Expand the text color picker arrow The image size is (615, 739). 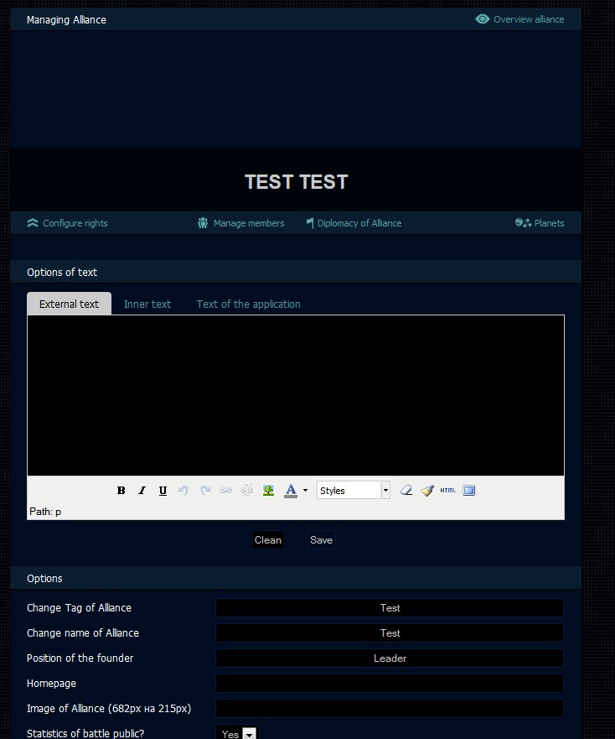[305, 491]
